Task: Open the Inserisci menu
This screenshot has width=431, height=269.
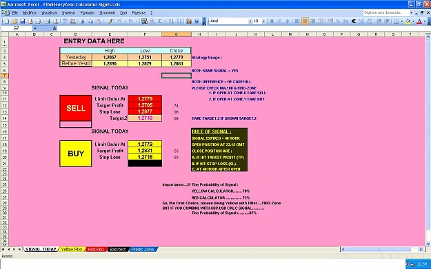Action: click(x=69, y=13)
